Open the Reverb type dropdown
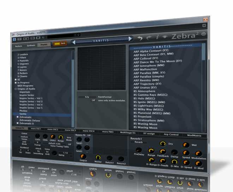Viewport: 233px width, 192px height. click(138, 142)
